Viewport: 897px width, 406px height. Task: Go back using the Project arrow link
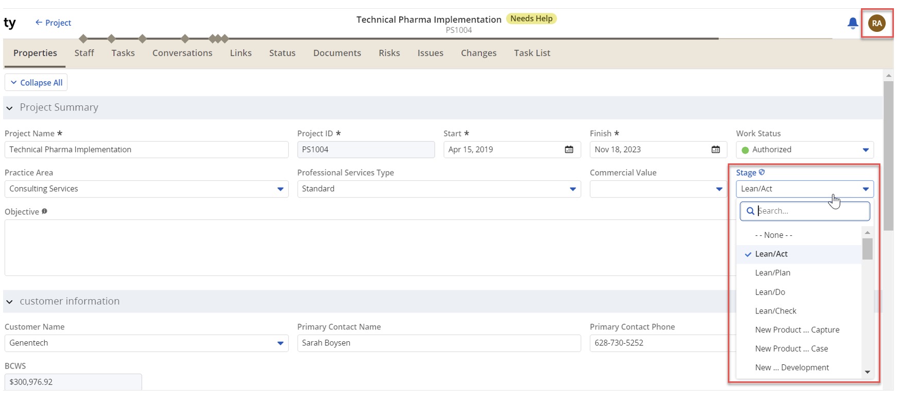53,23
